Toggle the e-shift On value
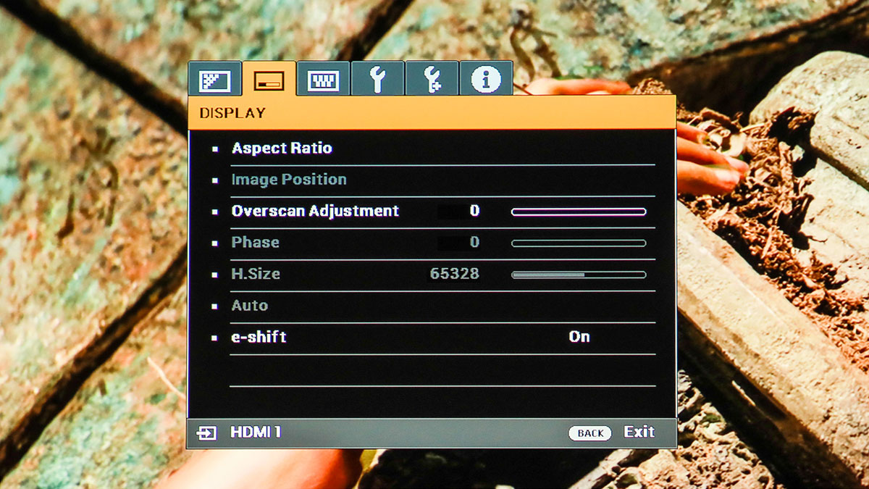 (579, 337)
